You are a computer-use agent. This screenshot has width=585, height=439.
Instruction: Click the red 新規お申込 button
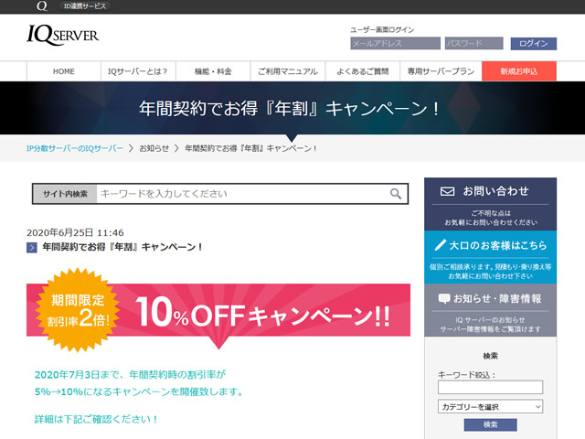(519, 71)
